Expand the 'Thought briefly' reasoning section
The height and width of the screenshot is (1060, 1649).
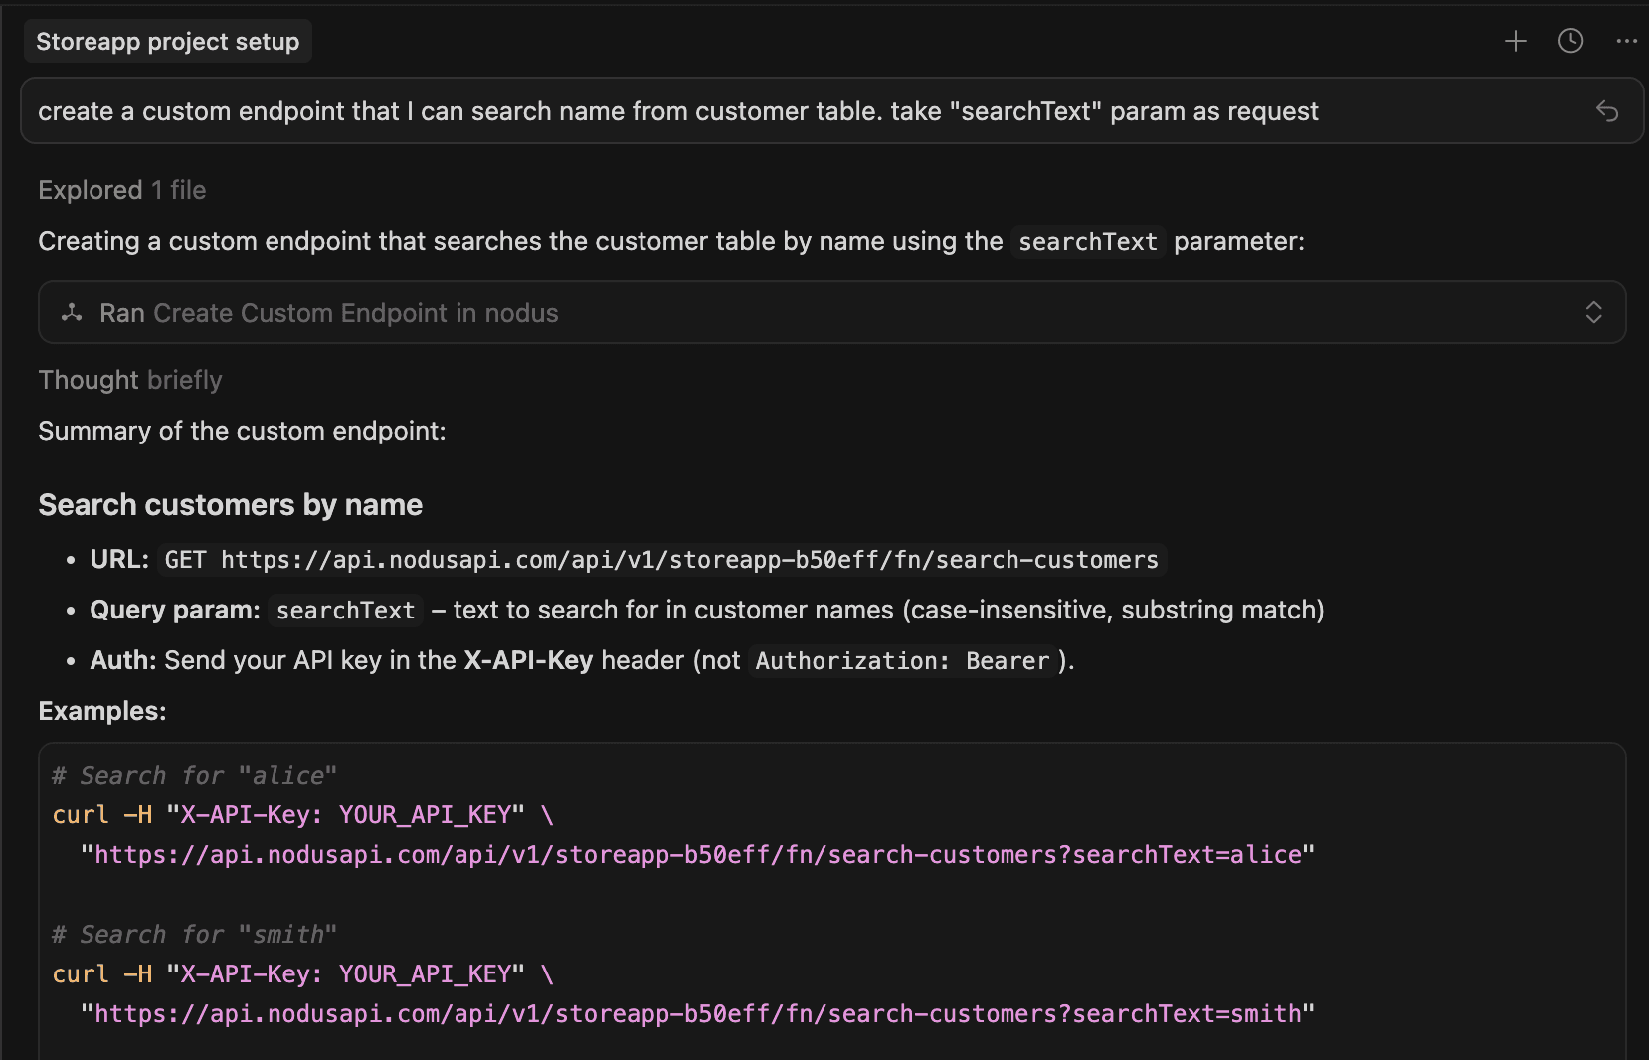pyautogui.click(x=129, y=380)
